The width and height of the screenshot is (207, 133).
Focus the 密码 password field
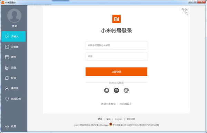(x=116, y=56)
